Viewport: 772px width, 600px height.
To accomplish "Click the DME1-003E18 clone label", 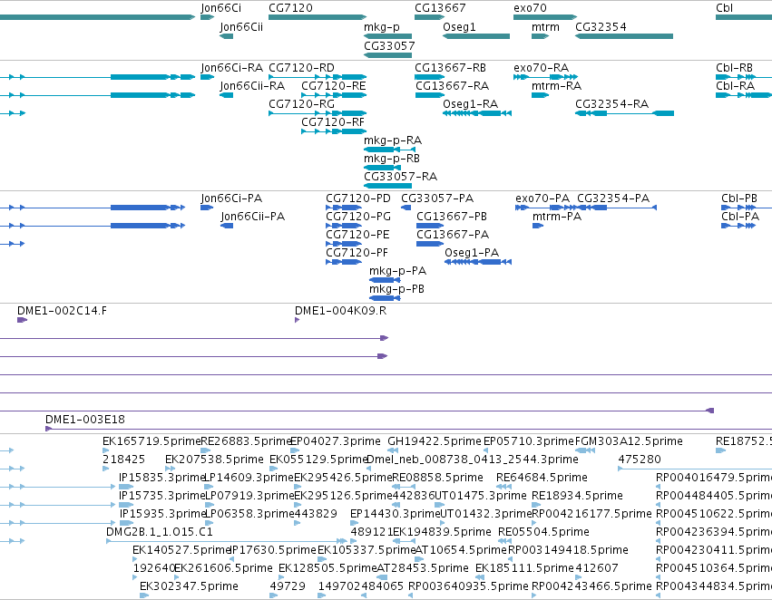I will [84, 420].
